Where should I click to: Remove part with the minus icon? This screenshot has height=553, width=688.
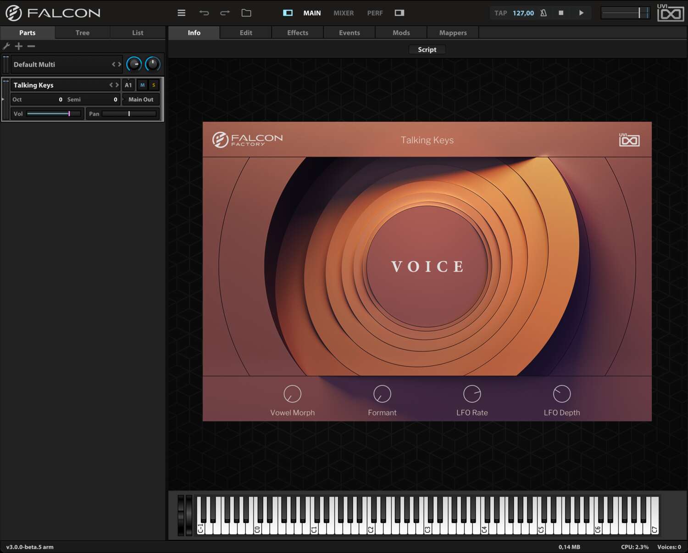[31, 46]
